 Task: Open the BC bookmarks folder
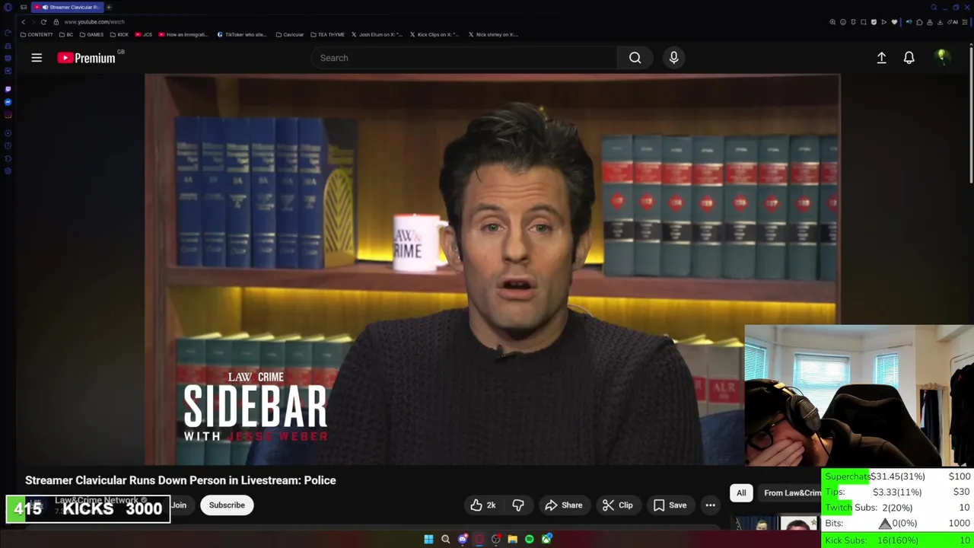tap(66, 34)
